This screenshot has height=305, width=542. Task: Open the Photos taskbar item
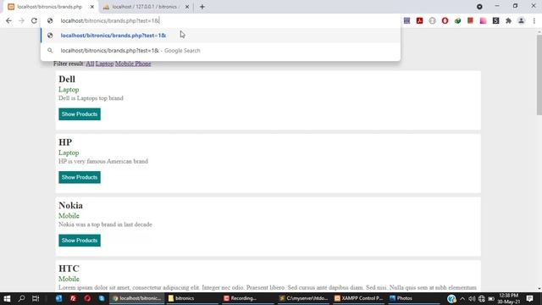(x=413, y=298)
